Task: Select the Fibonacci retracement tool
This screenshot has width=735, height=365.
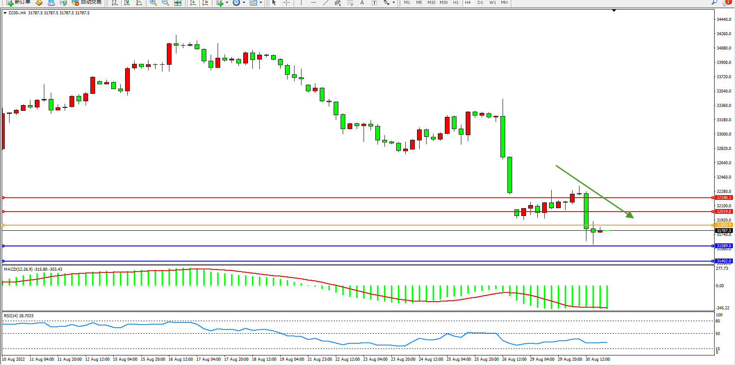Action: pos(350,3)
